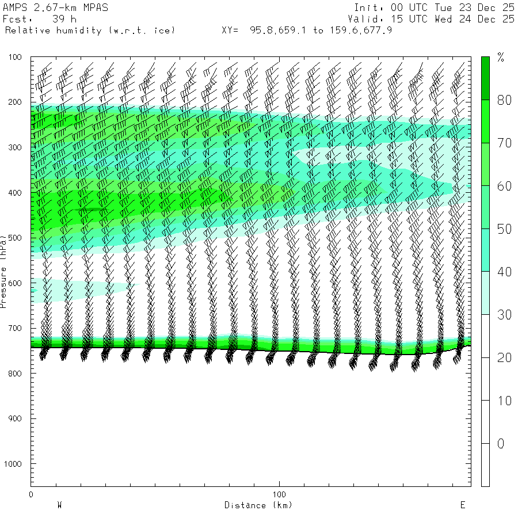518x518 pixels.
Task: Click the 'Pressure (hPa)' axis title
Action: pos(3,272)
